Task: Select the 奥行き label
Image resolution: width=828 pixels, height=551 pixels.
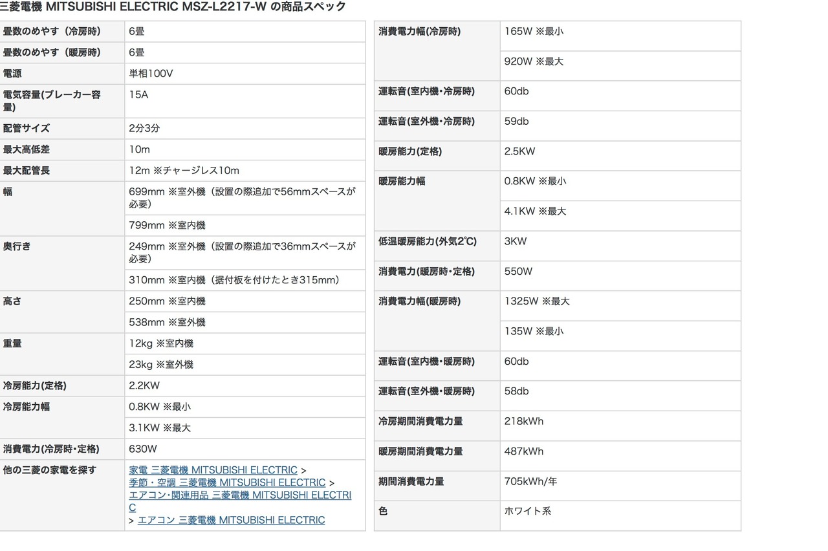Action: pyautogui.click(x=17, y=246)
